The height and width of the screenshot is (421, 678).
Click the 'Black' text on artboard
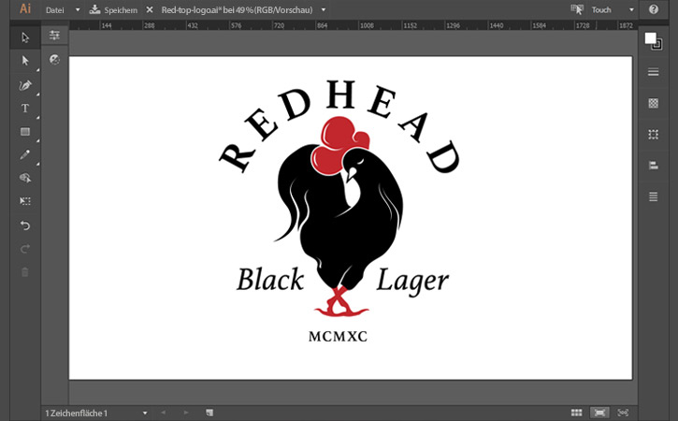[x=270, y=280]
